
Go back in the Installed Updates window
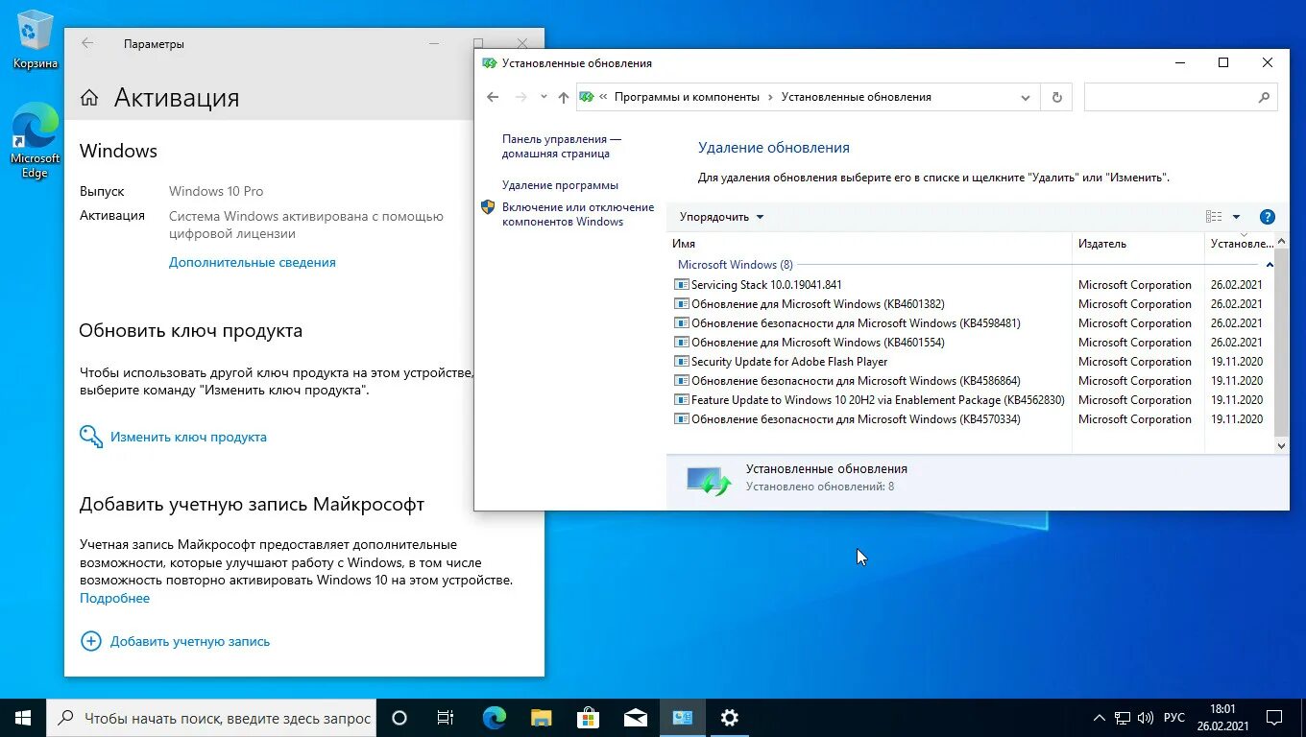(493, 97)
